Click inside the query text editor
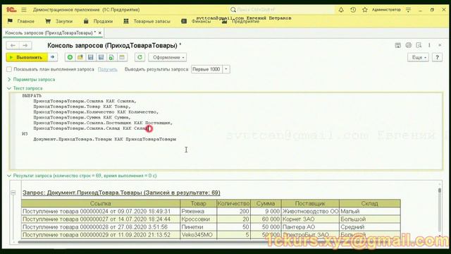451x254 pixels. 226,131
